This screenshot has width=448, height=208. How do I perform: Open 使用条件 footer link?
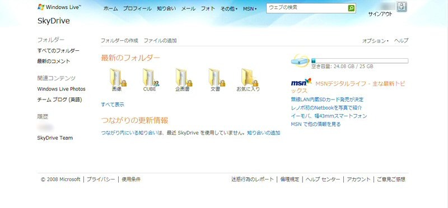131,179
